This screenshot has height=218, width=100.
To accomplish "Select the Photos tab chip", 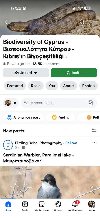I will coord(88,86).
